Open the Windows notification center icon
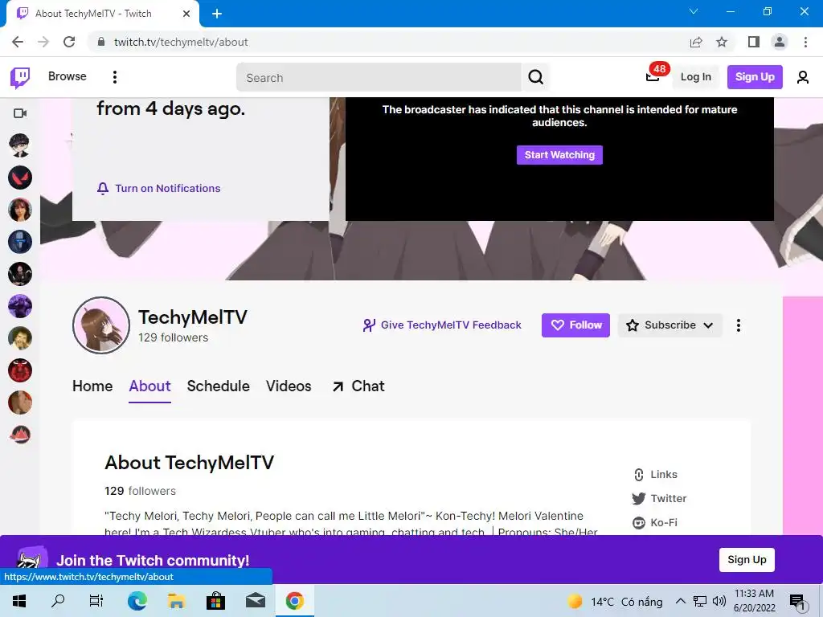The image size is (823, 617). 798,602
